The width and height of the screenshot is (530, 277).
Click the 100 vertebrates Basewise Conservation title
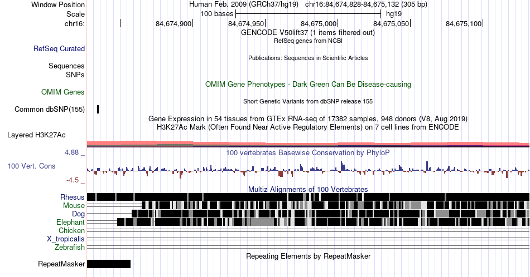pyautogui.click(x=308, y=152)
